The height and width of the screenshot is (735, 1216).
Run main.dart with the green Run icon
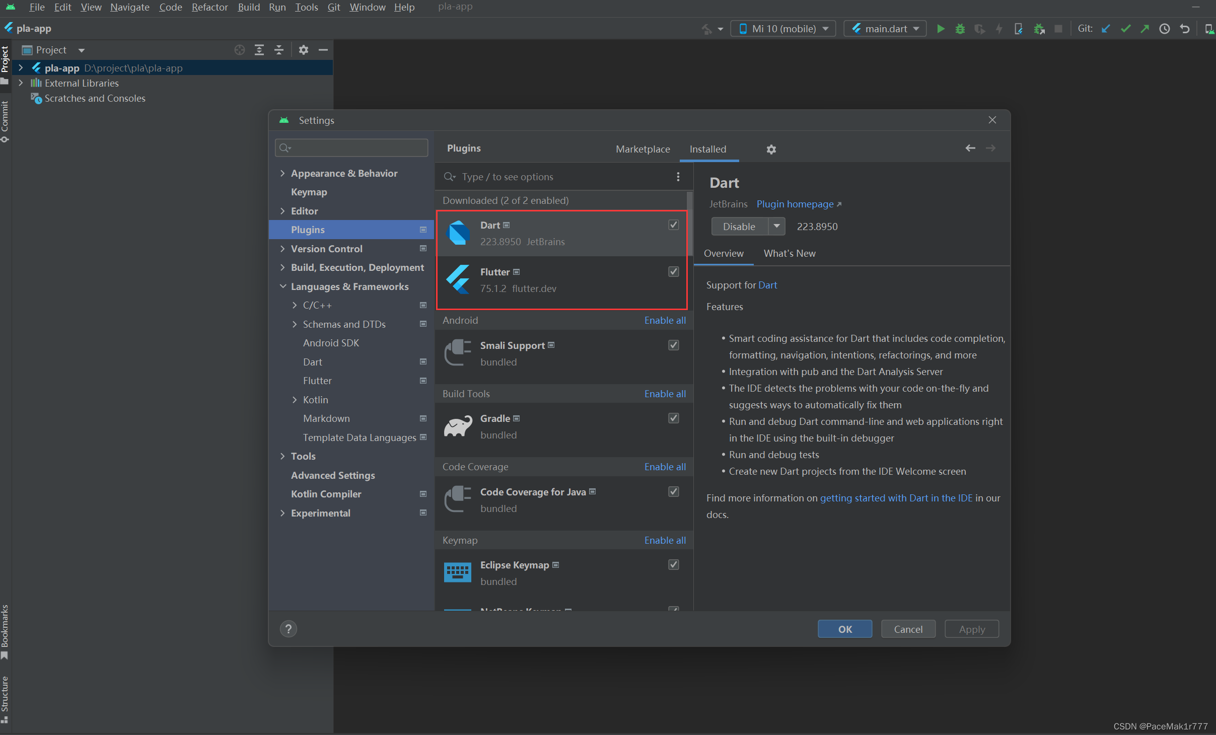coord(940,29)
